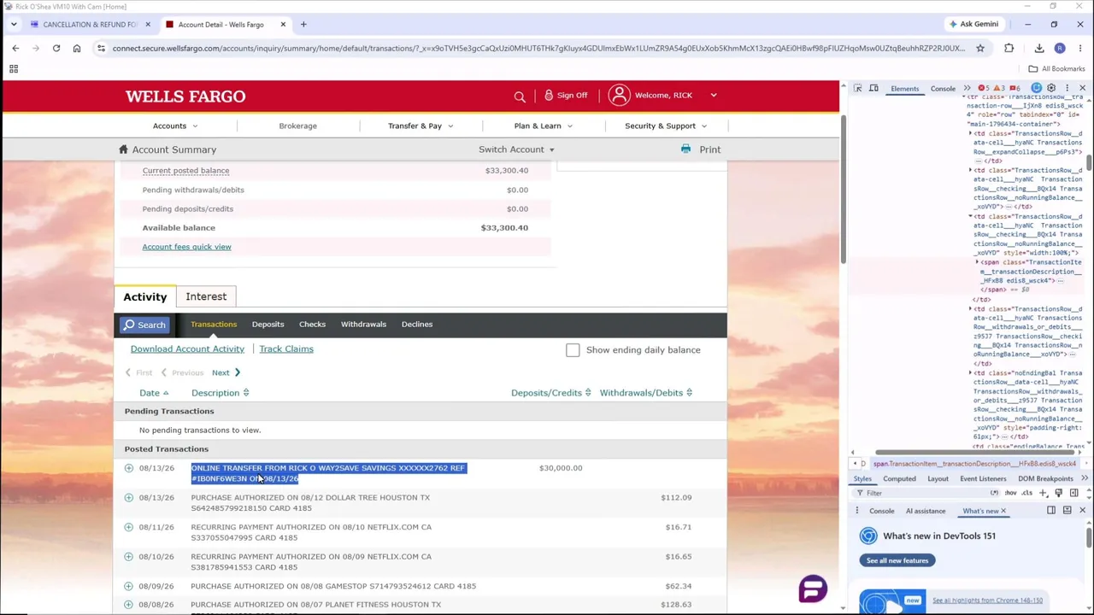Open the Transfer & Pay dropdown
The width and height of the screenshot is (1094, 615).
coord(421,126)
